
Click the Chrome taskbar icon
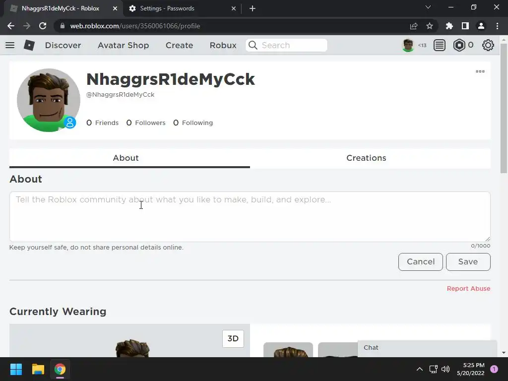60,369
